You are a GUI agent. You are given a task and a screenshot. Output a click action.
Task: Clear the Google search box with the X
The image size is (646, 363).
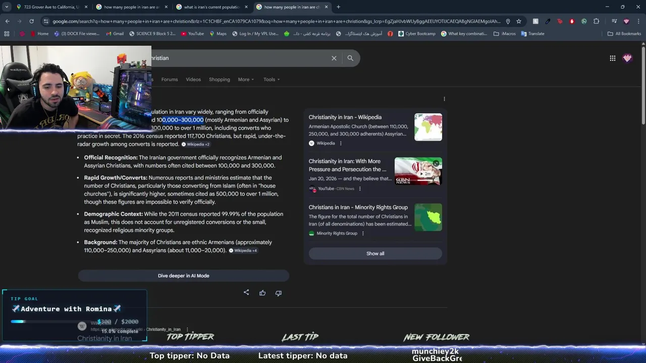[x=334, y=58]
